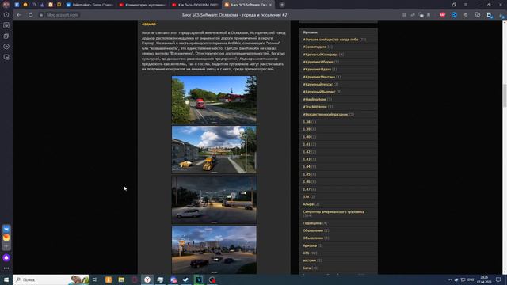
Task: Open the Аризона label link
Action: [310, 245]
